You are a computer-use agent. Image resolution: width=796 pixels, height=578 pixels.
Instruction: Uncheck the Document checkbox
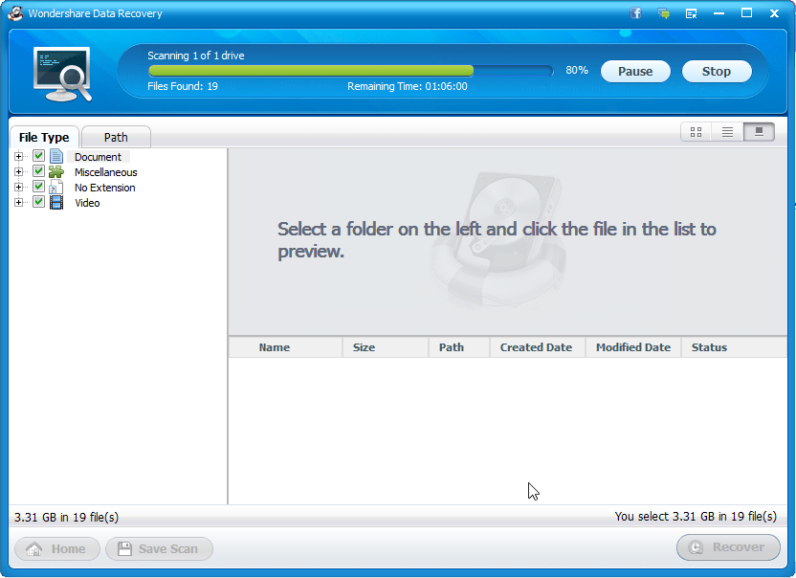(38, 155)
